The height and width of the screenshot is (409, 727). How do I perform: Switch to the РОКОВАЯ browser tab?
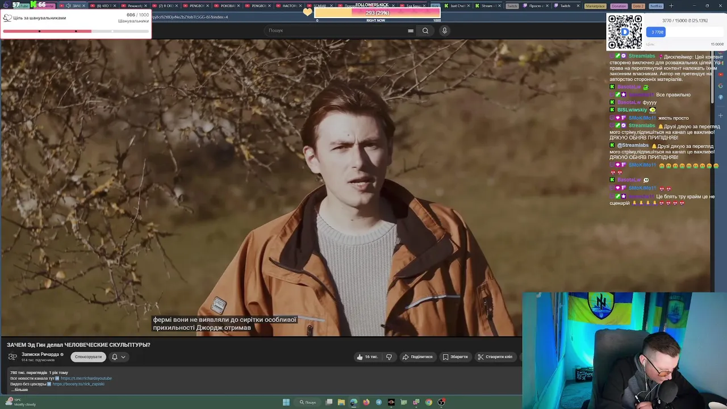pos(227,6)
